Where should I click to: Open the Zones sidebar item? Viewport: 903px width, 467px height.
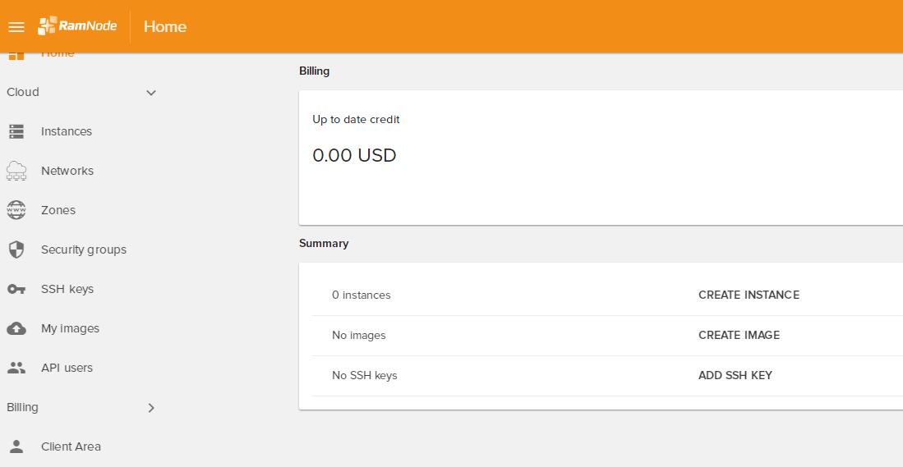point(58,210)
